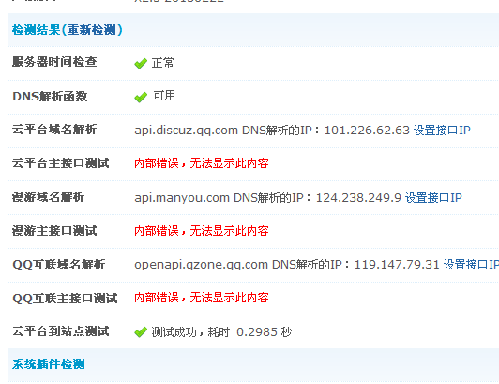Click red error text in 云平台主接口测试 row
499x384 pixels.
202,163
